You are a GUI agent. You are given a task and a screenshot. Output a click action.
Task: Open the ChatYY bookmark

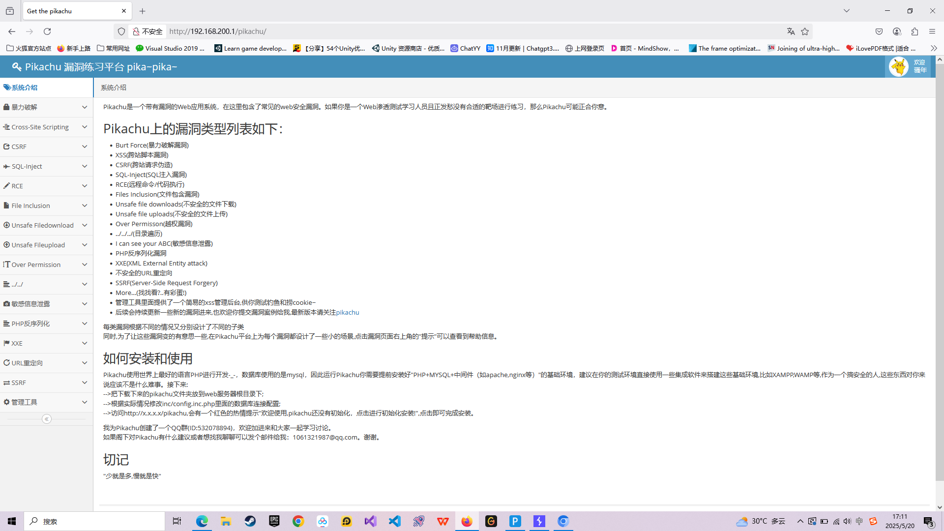point(465,48)
